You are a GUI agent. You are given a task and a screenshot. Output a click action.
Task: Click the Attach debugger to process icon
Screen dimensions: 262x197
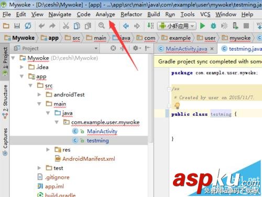click(235, 26)
